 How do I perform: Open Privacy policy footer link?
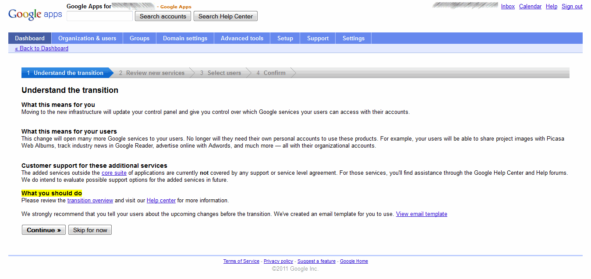(x=278, y=261)
